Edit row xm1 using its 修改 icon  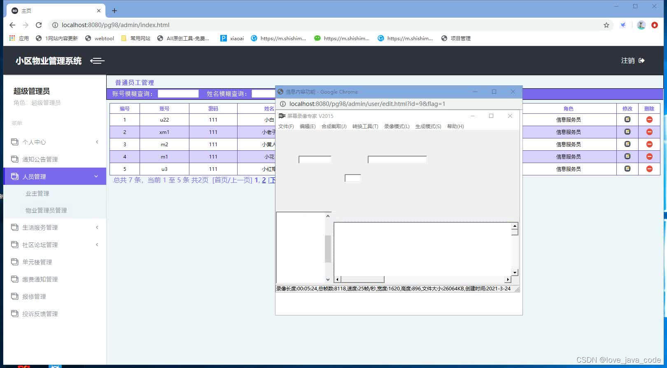click(x=627, y=132)
